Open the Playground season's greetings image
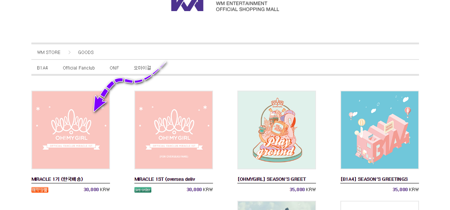 [276, 130]
